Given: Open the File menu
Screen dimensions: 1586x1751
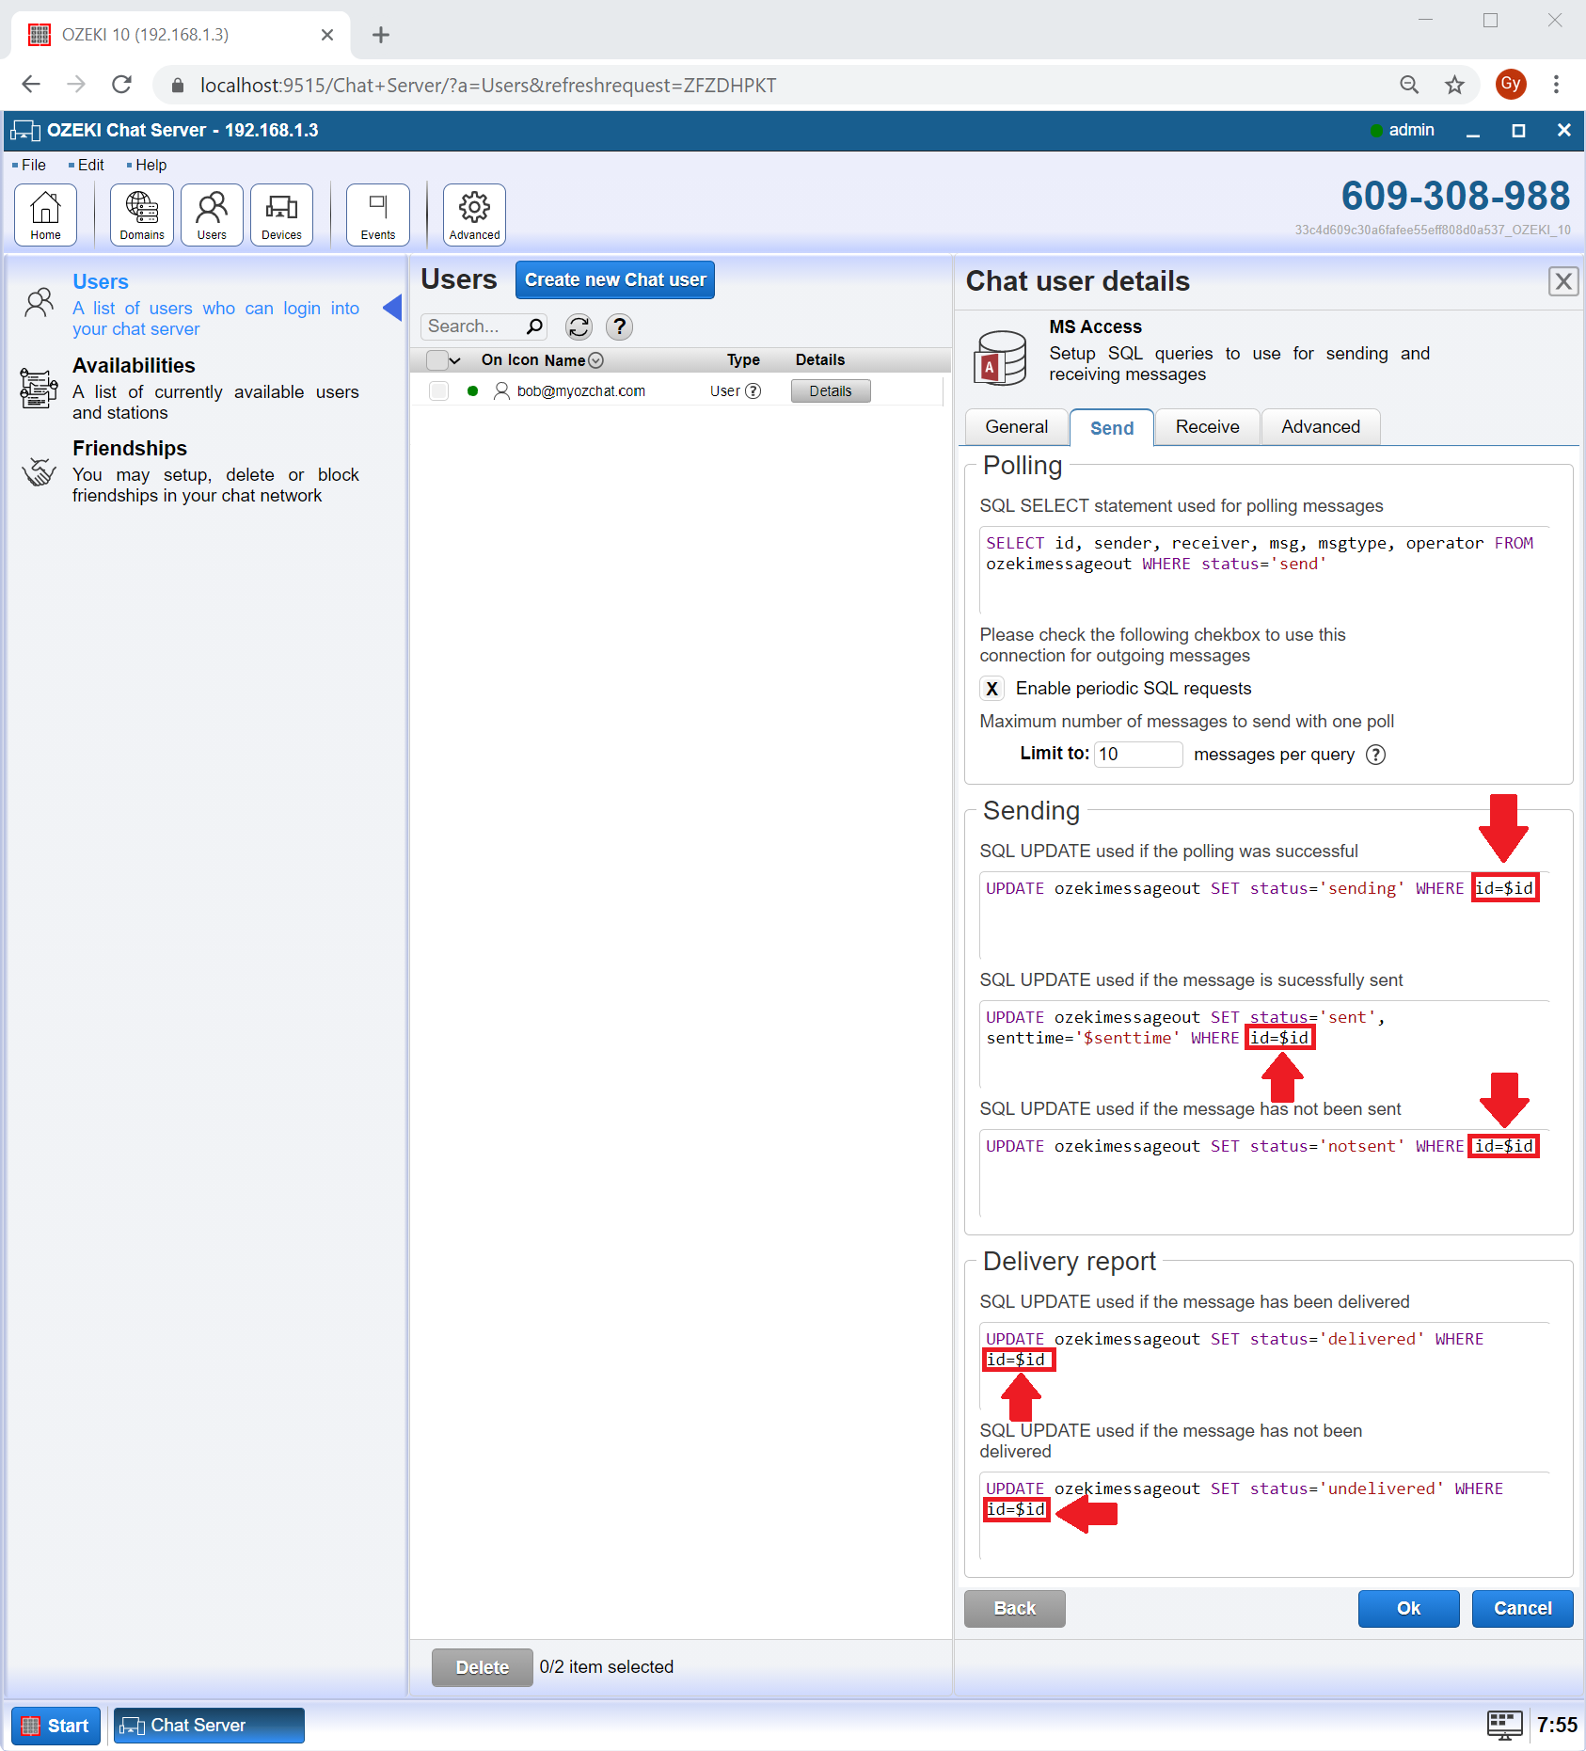Looking at the screenshot, I should [33, 165].
